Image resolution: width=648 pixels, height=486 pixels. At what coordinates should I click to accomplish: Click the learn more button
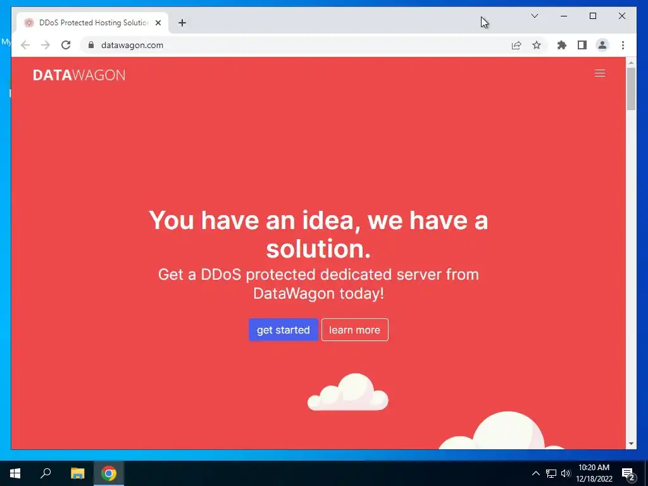(354, 330)
